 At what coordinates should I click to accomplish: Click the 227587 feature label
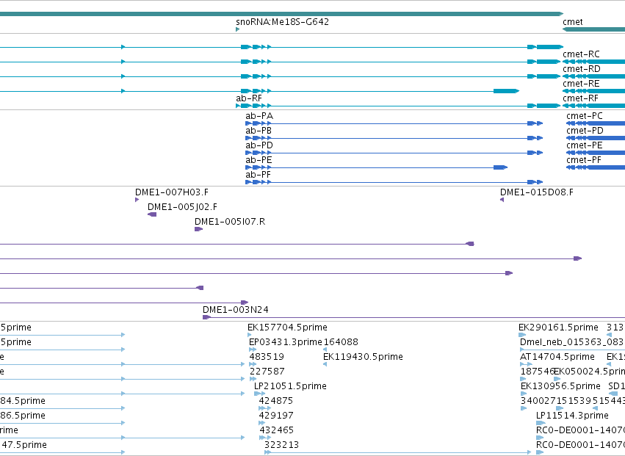267,372
